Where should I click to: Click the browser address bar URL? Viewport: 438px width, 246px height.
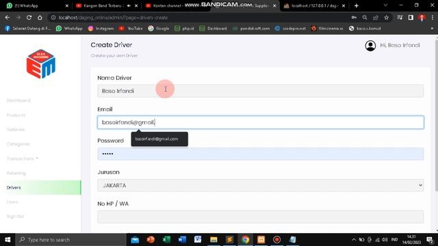tap(113, 18)
